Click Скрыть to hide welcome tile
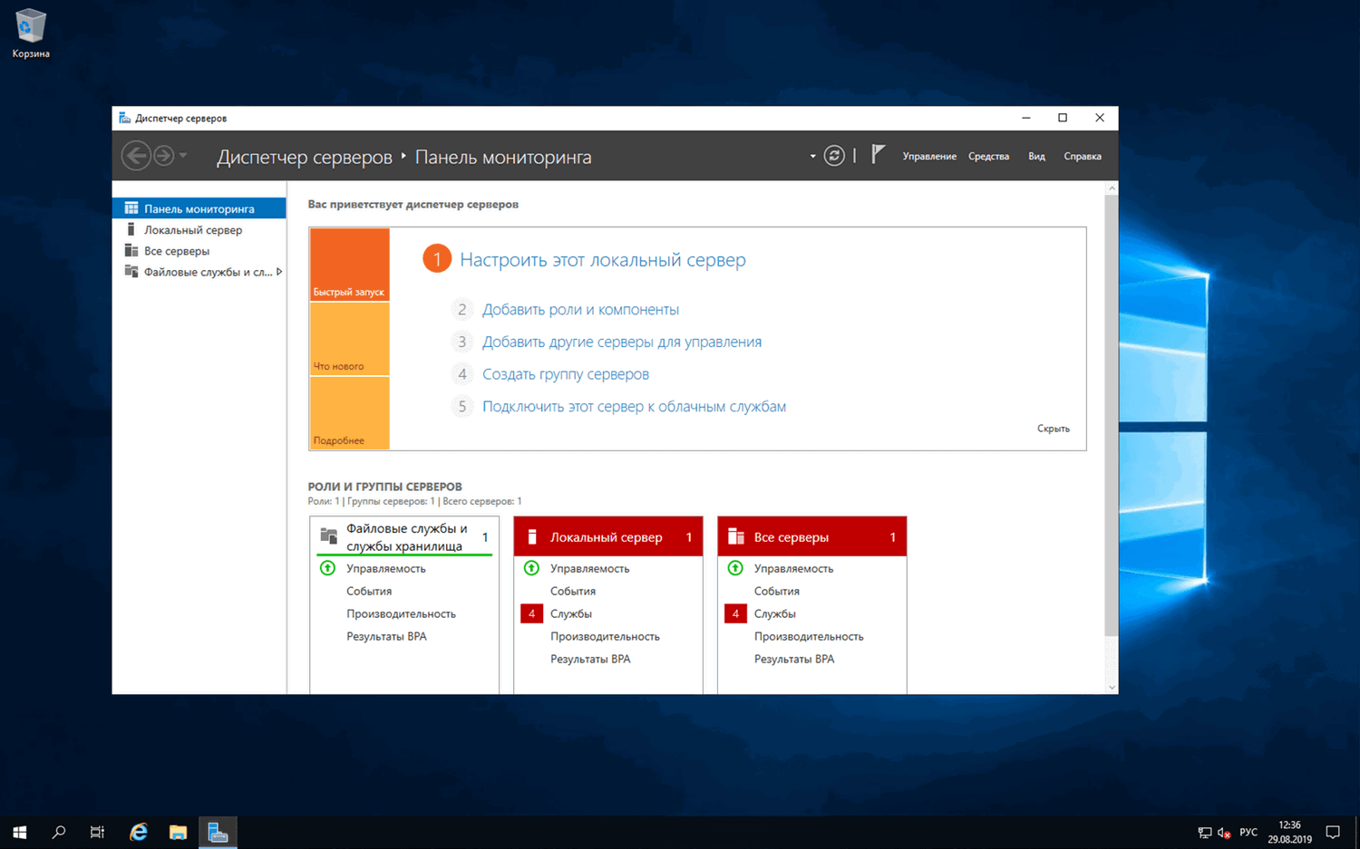1360x849 pixels. [x=1054, y=429]
